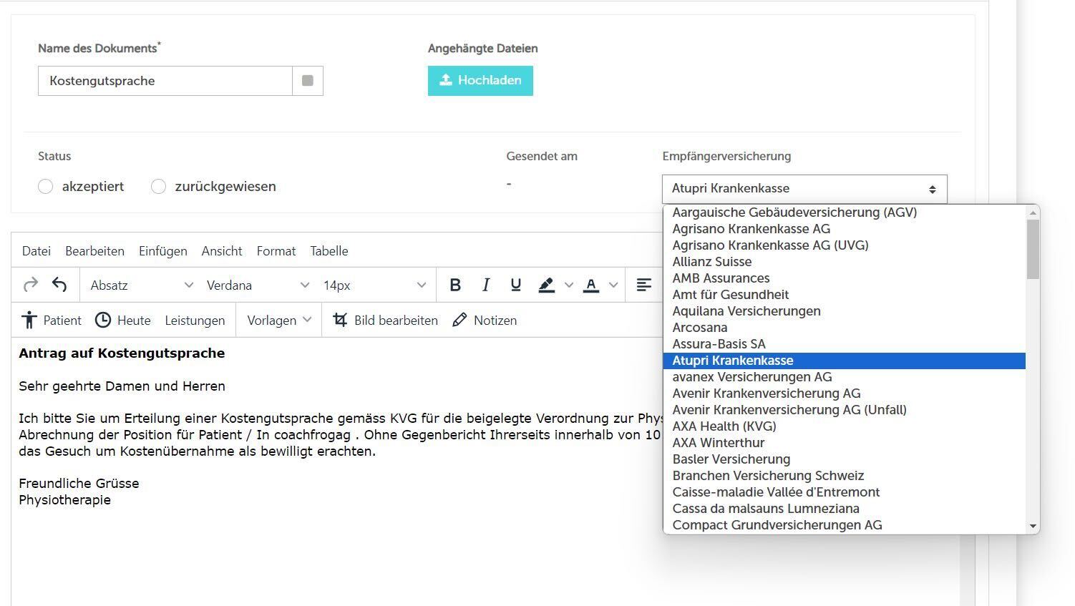1075x606 pixels.
Task: Click the align left icon
Action: coord(644,285)
